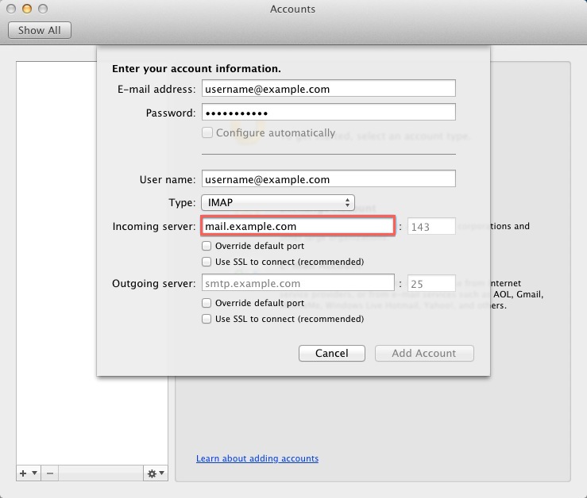Focus the Password field

pos(328,113)
